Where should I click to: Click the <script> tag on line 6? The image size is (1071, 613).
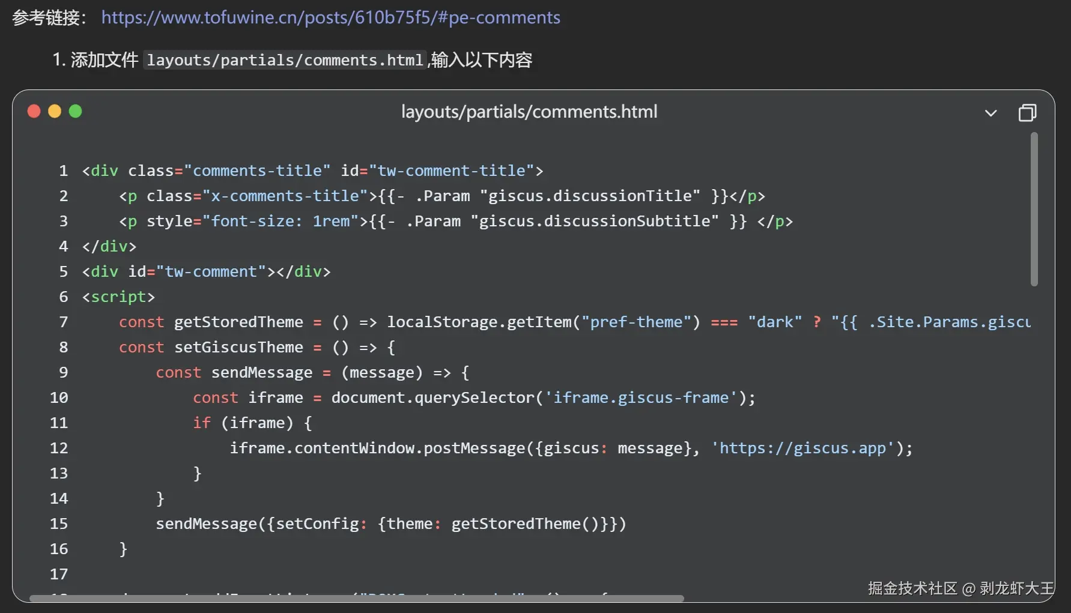pyautogui.click(x=118, y=297)
